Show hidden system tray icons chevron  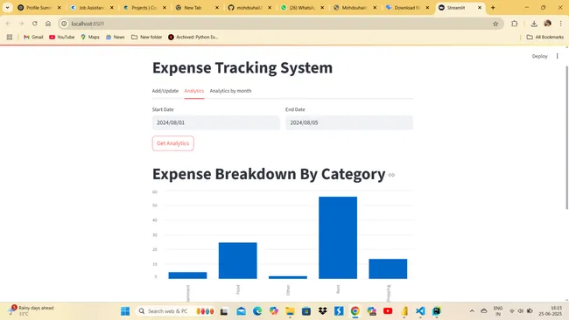472,311
